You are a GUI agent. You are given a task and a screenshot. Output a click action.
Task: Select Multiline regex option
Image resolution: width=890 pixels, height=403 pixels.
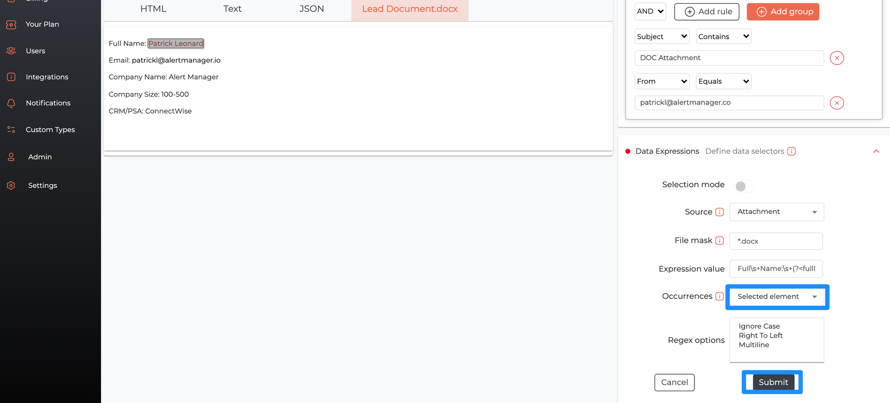[x=754, y=345]
